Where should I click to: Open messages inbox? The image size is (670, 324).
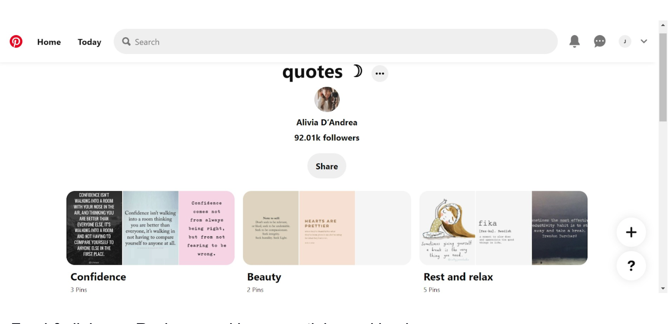click(599, 42)
